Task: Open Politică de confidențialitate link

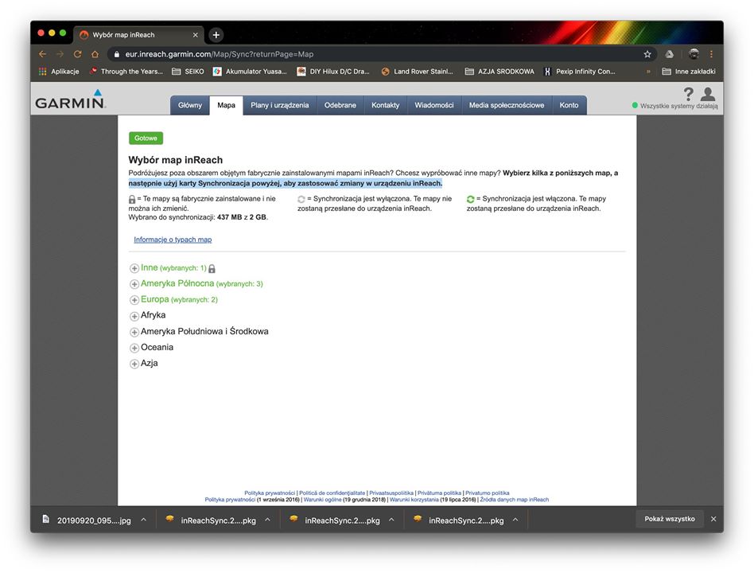Action: pyautogui.click(x=332, y=493)
